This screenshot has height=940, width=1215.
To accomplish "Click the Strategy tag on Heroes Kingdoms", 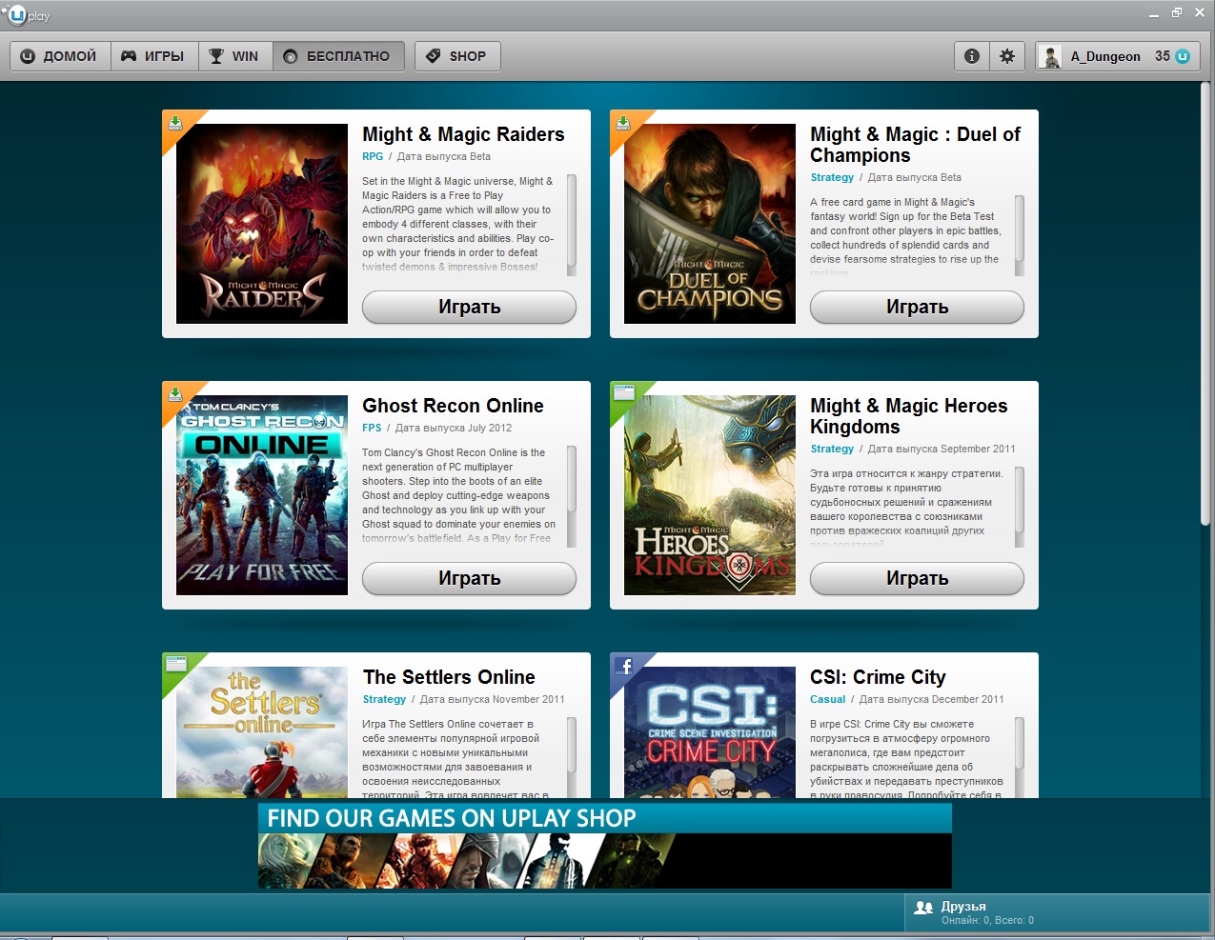I will [x=832, y=449].
